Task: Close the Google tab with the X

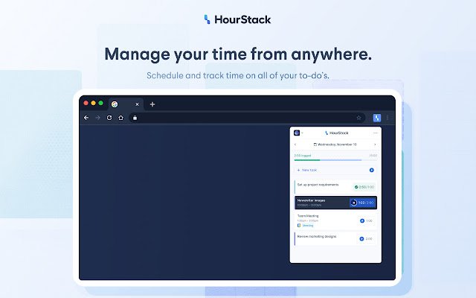Action: click(137, 104)
